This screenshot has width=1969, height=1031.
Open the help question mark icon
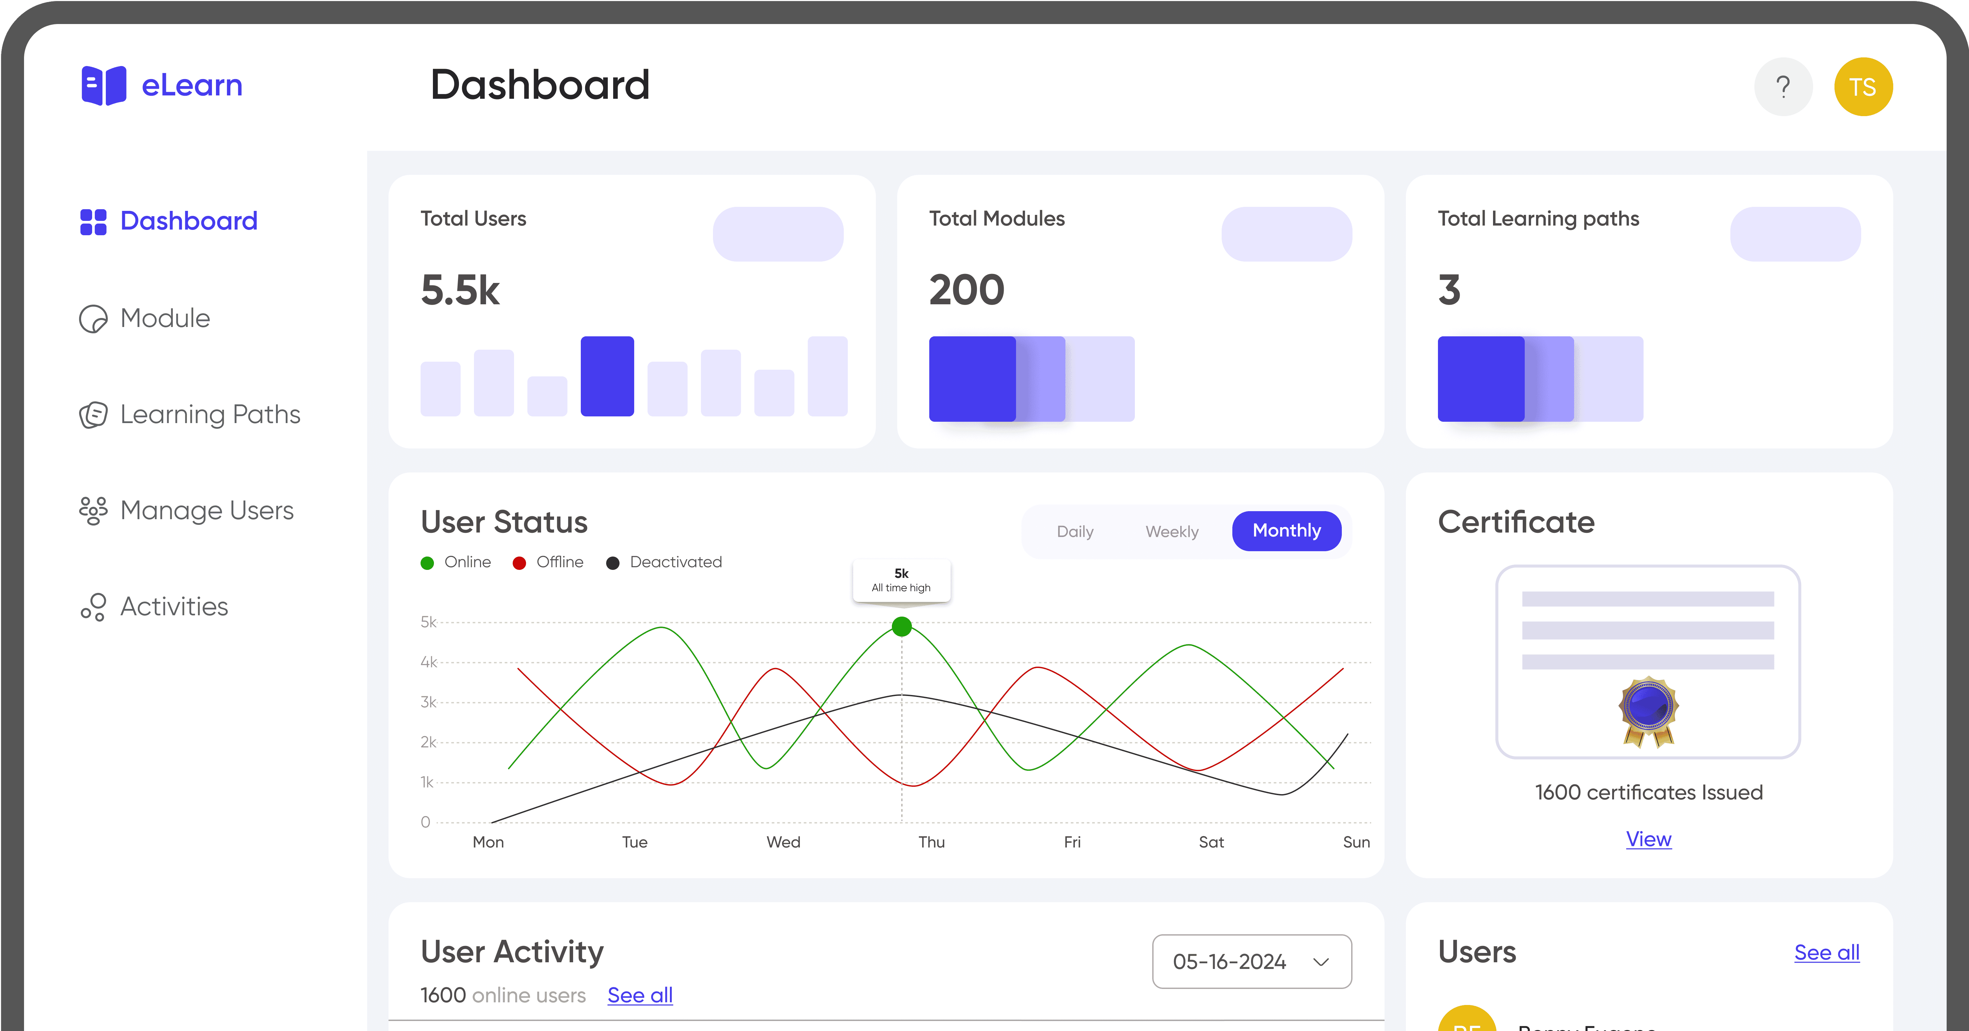[x=1783, y=86]
